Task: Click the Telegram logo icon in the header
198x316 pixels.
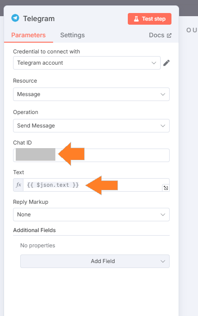Action: point(15,18)
